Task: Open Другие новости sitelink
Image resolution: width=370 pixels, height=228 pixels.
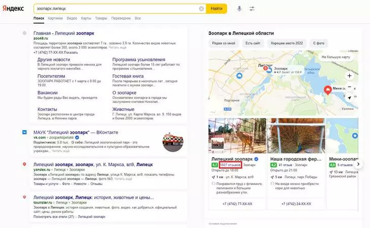Action: tap(54, 60)
